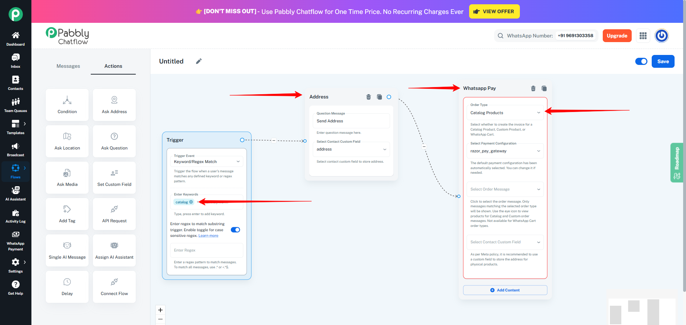Duplicate the Address node
686x325 pixels.
click(x=379, y=97)
